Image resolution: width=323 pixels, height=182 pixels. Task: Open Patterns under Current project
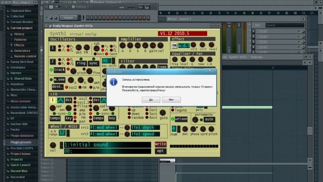click(20, 39)
